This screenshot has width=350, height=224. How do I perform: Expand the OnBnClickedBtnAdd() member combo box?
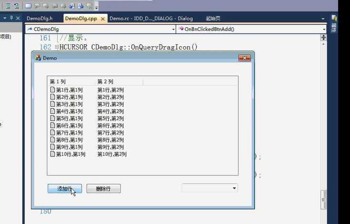pyautogui.click(x=324, y=29)
